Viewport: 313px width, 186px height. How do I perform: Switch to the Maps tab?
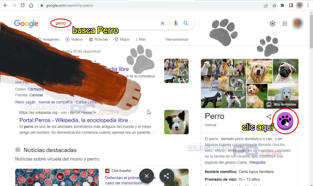pyautogui.click(x=122, y=39)
